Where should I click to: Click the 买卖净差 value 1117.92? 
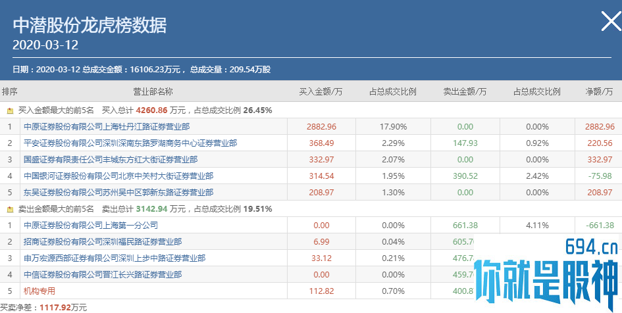coord(55,308)
